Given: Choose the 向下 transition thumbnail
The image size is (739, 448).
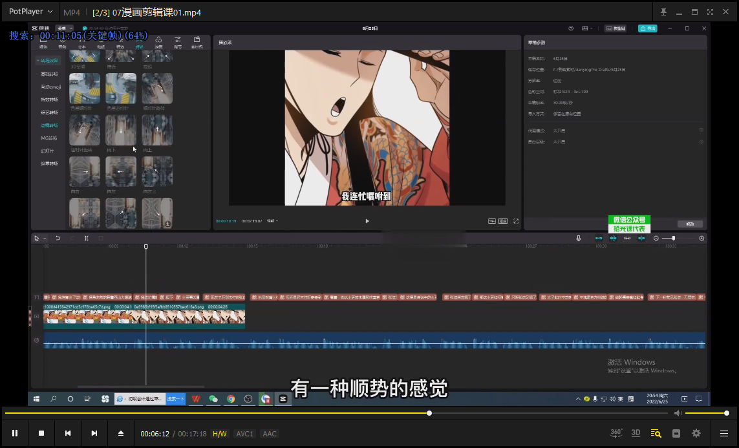Looking at the screenshot, I should pyautogui.click(x=121, y=131).
